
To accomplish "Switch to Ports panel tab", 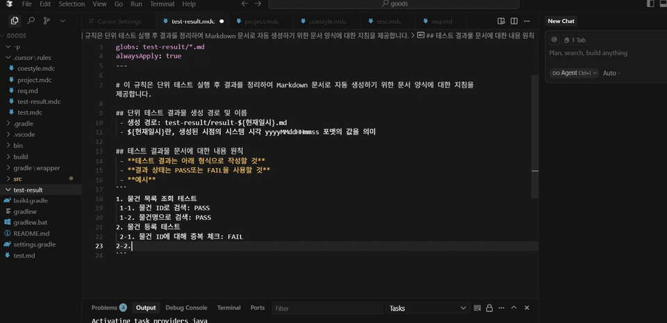I will coord(257,308).
